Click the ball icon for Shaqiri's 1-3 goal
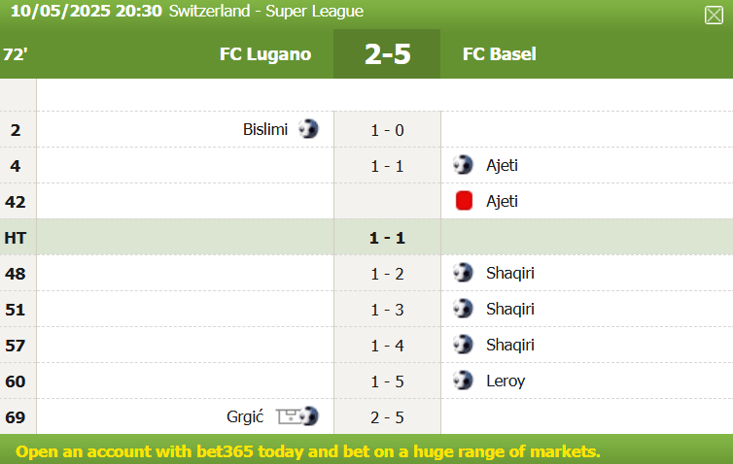 (463, 309)
